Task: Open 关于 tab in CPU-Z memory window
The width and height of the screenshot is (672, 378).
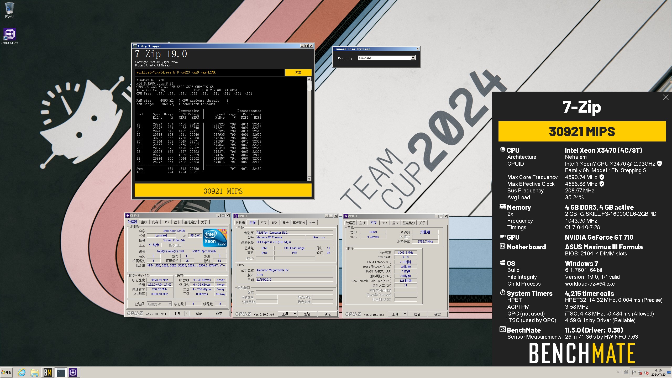Action: tap(422, 223)
